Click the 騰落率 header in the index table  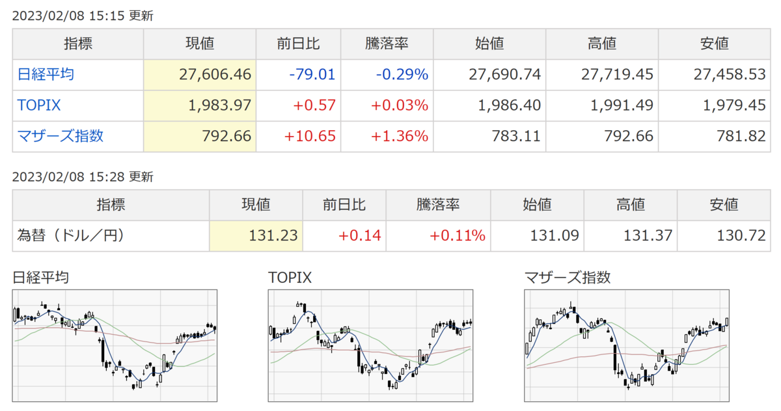pyautogui.click(x=387, y=44)
